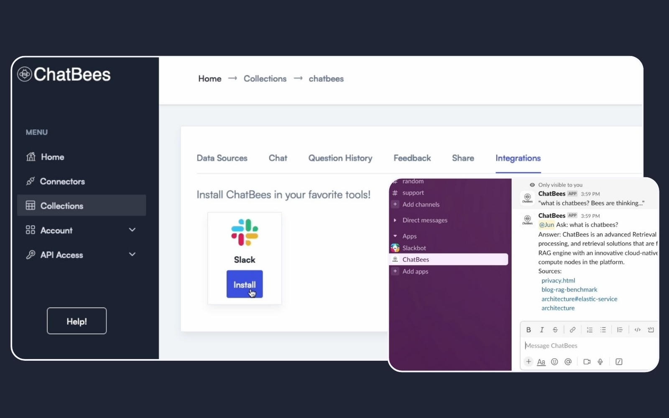
Task: Open the emoji picker in Slack composer
Action: pos(554,362)
